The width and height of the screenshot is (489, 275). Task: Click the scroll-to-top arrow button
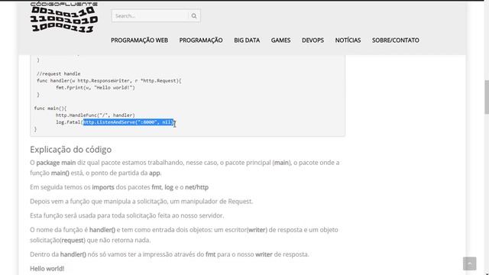click(469, 264)
